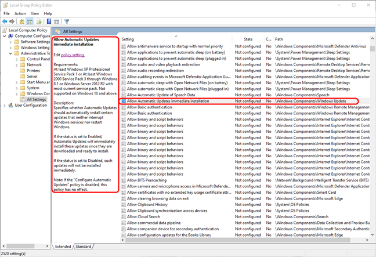Toggle the Show/Hide console tree icon

coord(30,21)
